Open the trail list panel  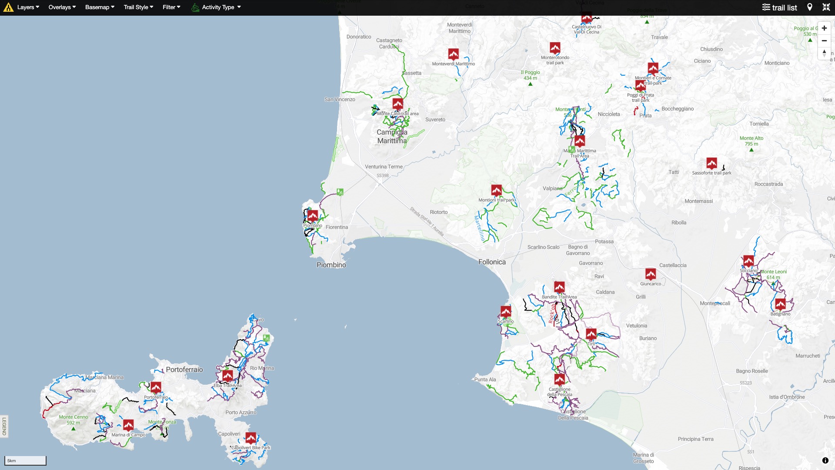(x=779, y=7)
